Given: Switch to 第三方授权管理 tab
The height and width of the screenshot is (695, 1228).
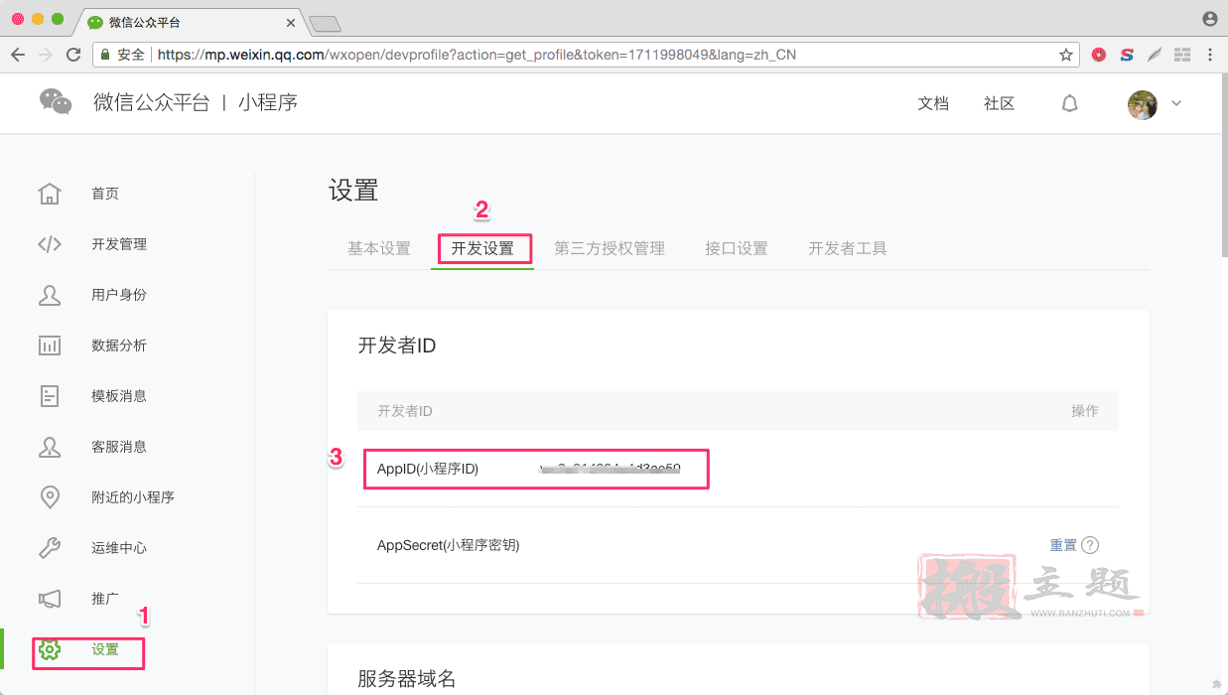Looking at the screenshot, I should 610,248.
